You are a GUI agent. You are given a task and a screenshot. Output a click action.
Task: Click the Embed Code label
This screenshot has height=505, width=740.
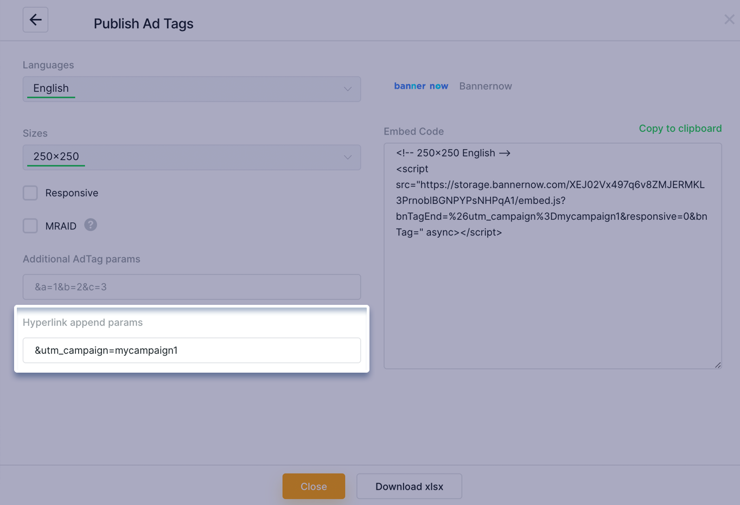414,131
